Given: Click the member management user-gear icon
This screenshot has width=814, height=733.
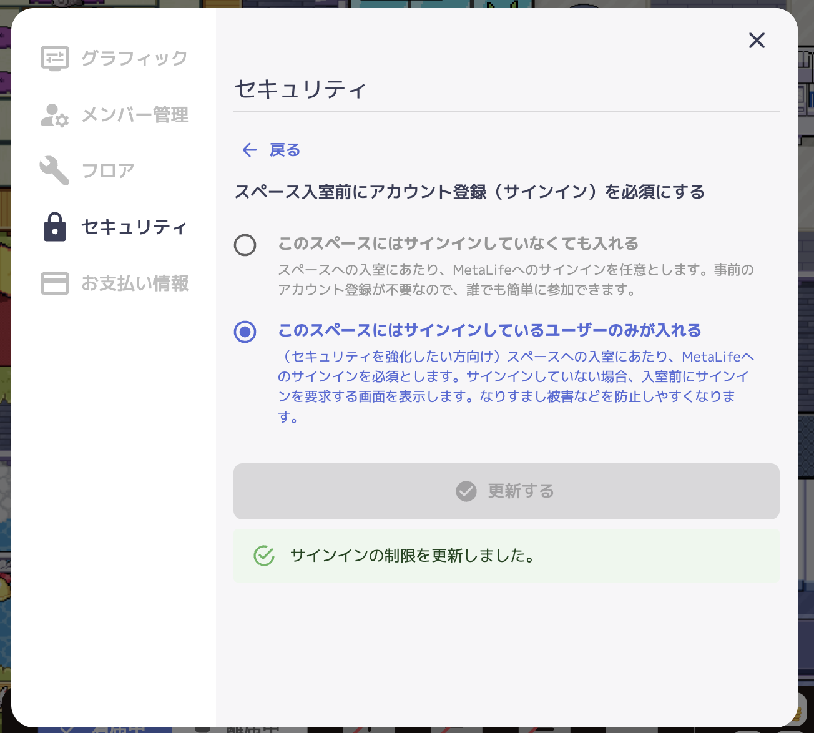Looking at the screenshot, I should 54,116.
